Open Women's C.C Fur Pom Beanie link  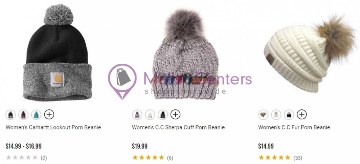pyautogui.click(x=294, y=127)
